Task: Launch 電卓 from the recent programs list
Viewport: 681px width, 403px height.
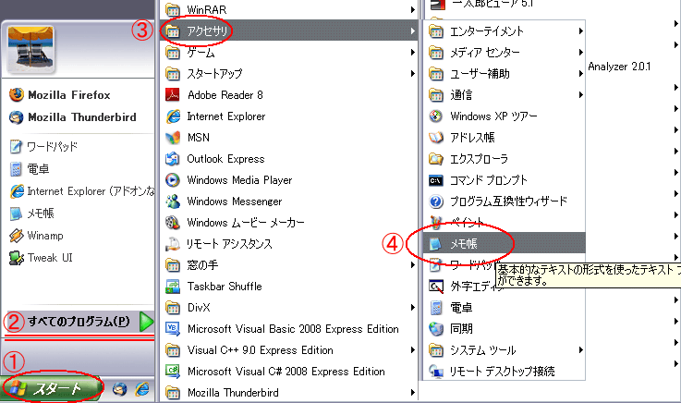Action: click(x=38, y=168)
